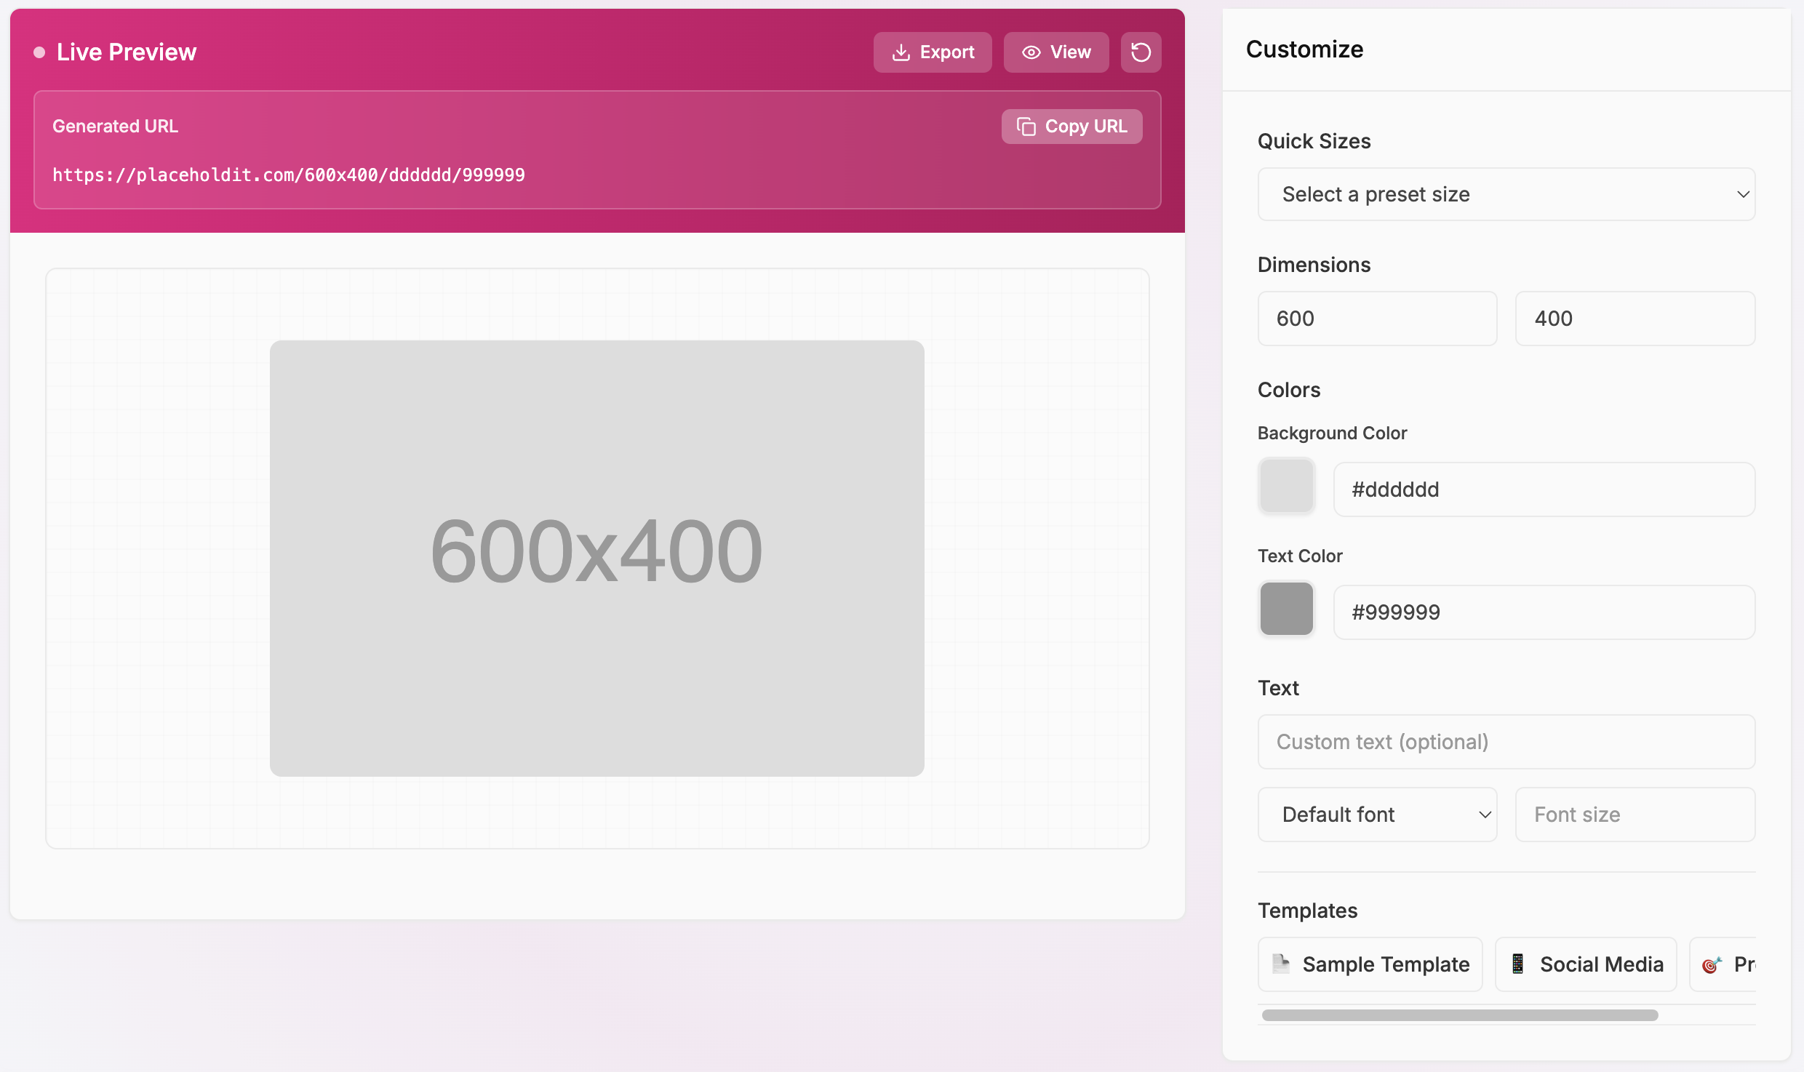Click the generated placeholdit.com URL text
This screenshot has height=1072, width=1804.
(x=289, y=175)
